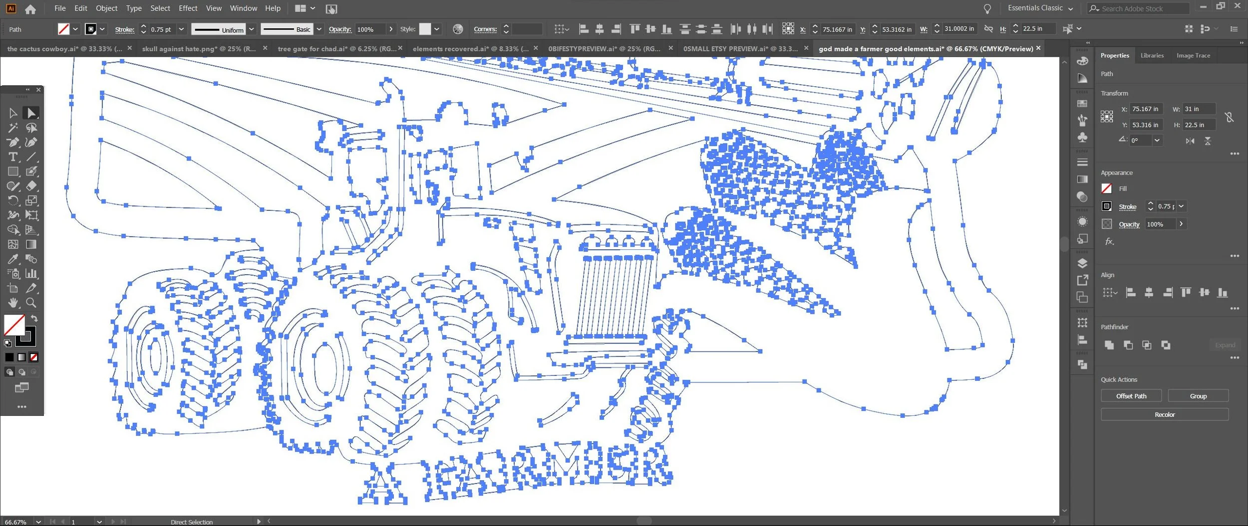The height and width of the screenshot is (526, 1248).
Task: Click the Recolor button
Action: point(1165,414)
